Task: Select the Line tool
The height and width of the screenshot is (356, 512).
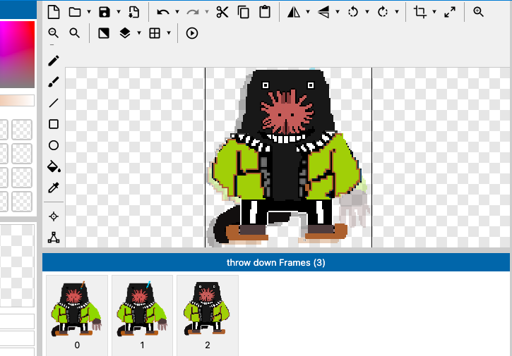Action: [x=54, y=104]
